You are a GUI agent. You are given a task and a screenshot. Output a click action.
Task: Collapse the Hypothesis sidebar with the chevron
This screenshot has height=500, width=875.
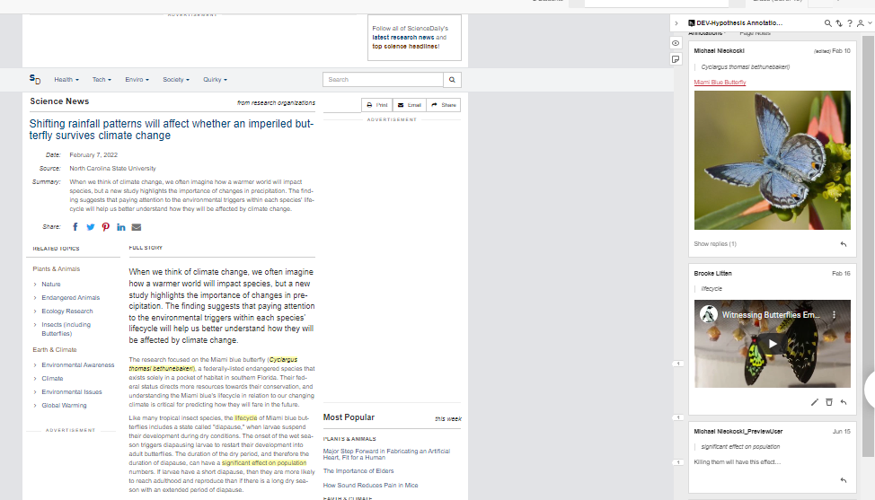coord(676,23)
